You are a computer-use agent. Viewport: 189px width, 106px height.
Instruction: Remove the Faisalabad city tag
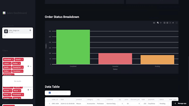(22, 71)
